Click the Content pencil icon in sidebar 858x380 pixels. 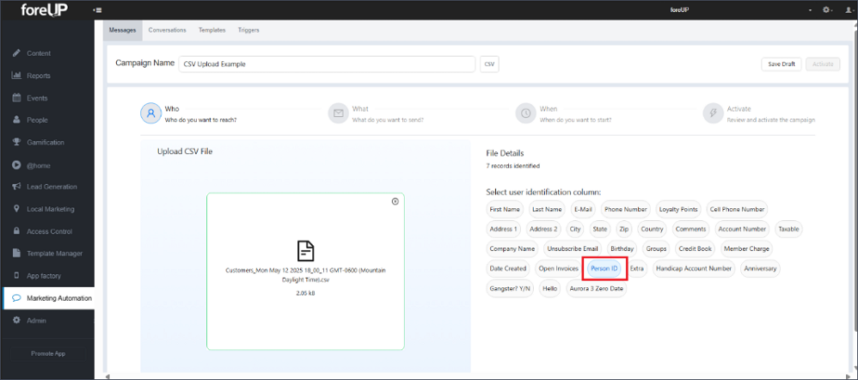[16, 53]
